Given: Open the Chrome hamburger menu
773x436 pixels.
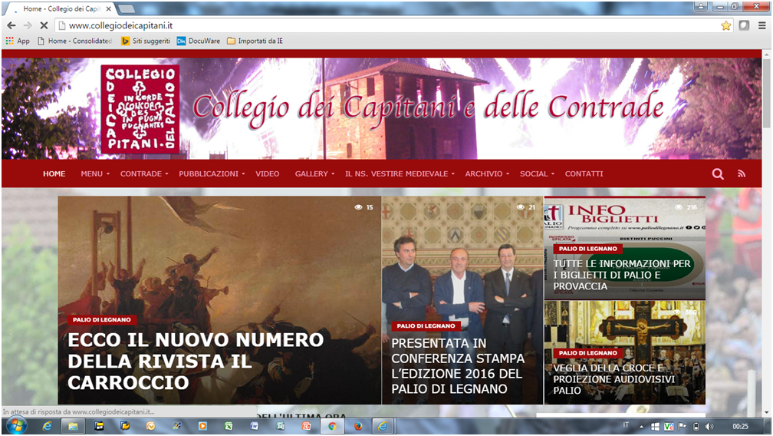Looking at the screenshot, I should (x=761, y=25).
